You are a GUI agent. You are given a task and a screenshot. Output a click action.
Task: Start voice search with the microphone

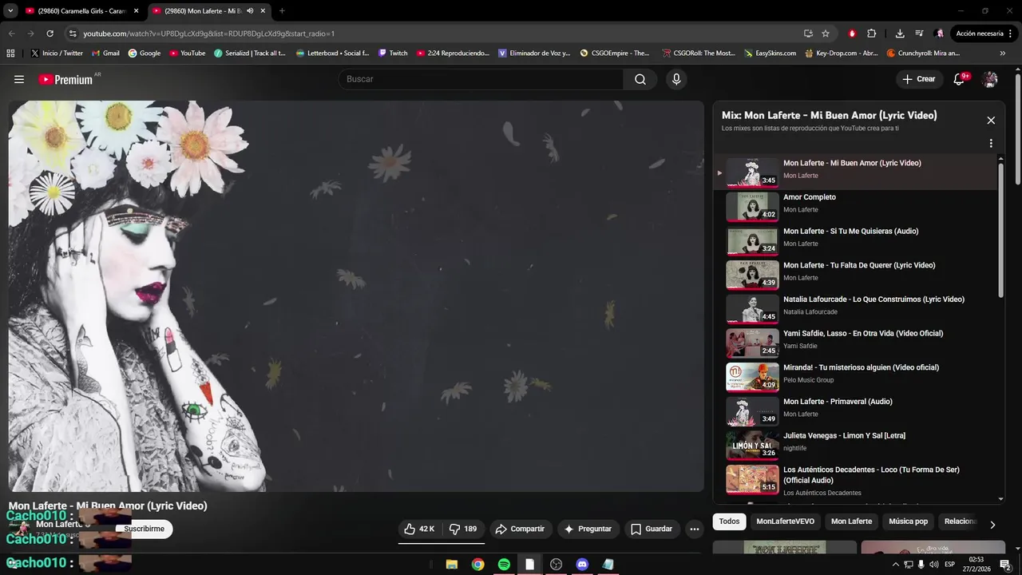676,79
